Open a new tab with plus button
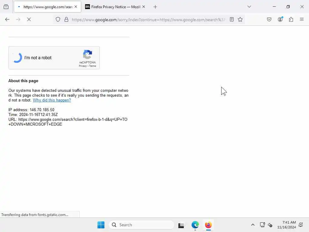This screenshot has width=309, height=232. coord(155,7)
